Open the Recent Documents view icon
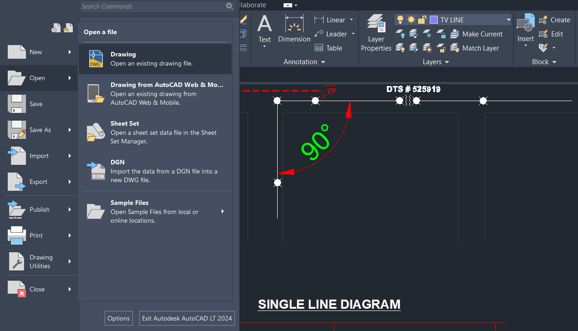Screen dimensions: 578x331 point(56,28)
